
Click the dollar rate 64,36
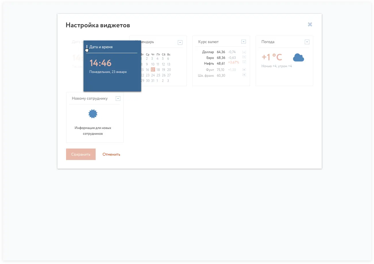coord(221,52)
